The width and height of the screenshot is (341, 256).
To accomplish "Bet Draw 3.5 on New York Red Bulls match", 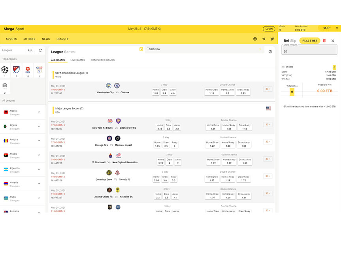I will tap(169, 127).
